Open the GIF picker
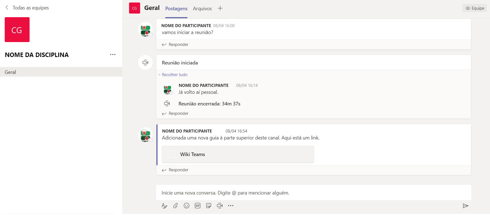The width and height of the screenshot is (490, 215). [x=198, y=206]
